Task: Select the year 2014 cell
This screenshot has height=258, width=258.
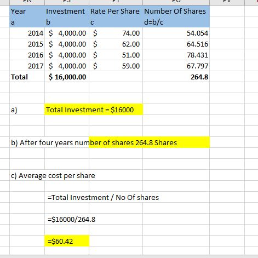Action: click(x=27, y=33)
